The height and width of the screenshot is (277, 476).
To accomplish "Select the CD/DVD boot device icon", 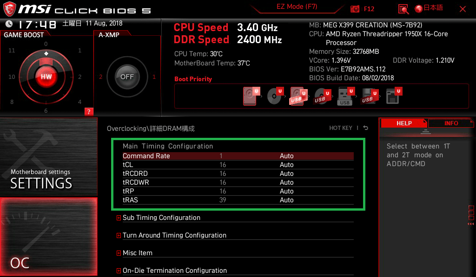I will [274, 97].
